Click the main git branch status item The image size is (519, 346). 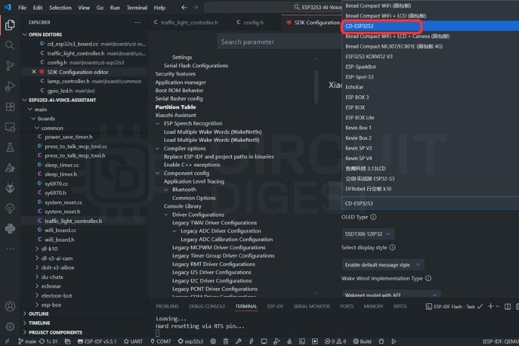coord(27,341)
